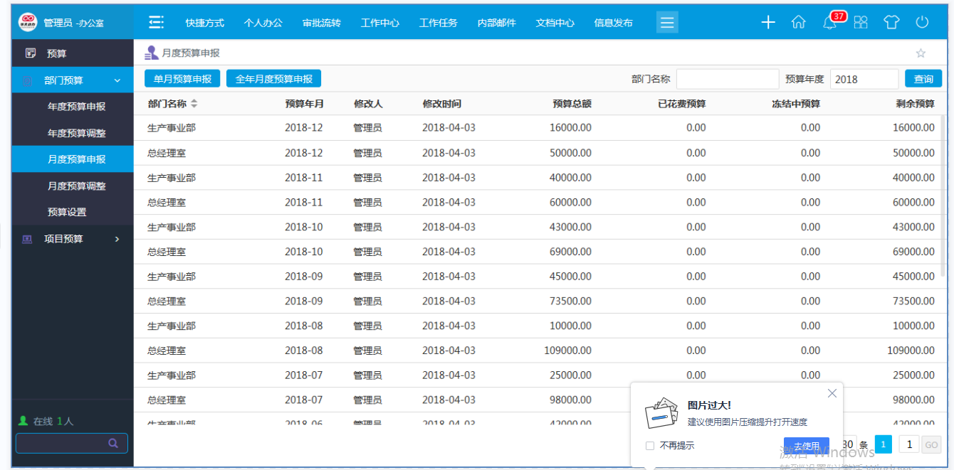
Task: Click the 109000.00 预算总额 cell
Action: [x=567, y=351]
